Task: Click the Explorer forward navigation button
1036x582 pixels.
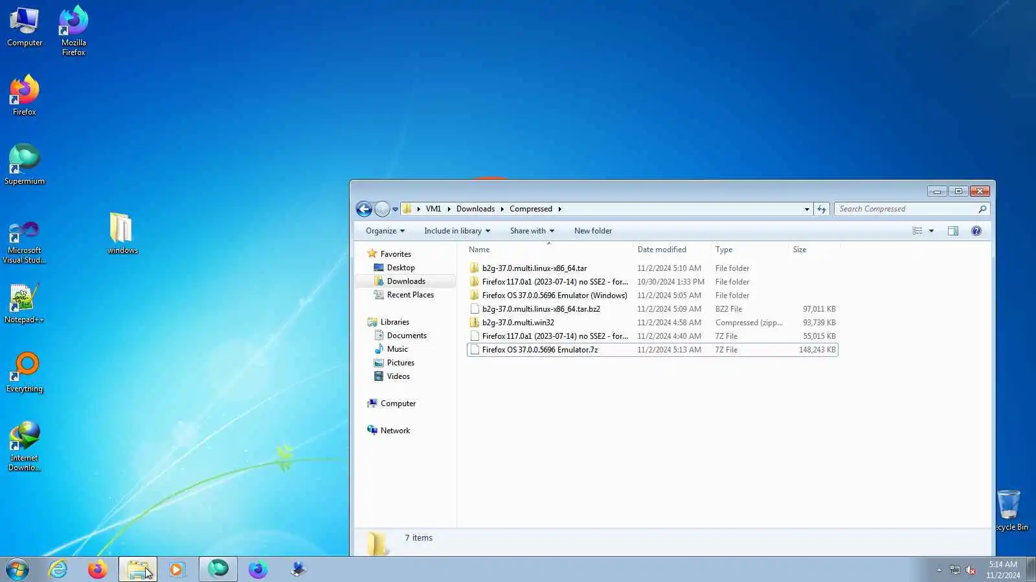Action: point(383,209)
